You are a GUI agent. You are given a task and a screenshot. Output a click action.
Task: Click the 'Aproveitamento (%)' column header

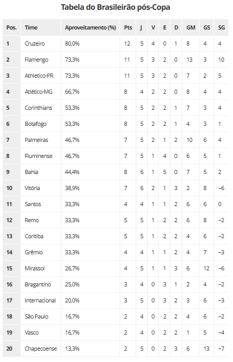pyautogui.click(x=90, y=27)
